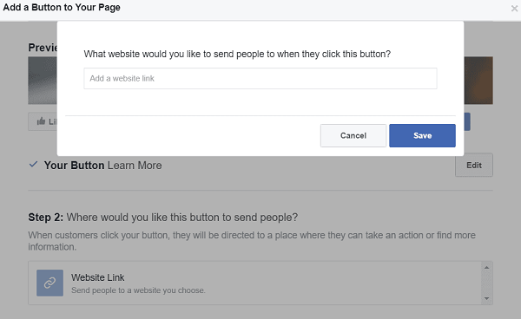Click the list scrollbar up arrow
The width and height of the screenshot is (521, 319).
487,268
